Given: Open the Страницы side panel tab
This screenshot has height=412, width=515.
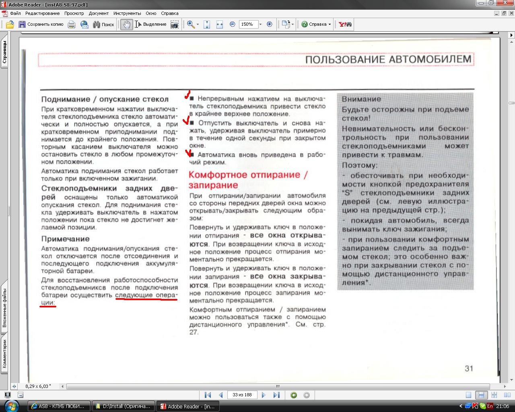Looking at the screenshot, I should (x=4, y=53).
